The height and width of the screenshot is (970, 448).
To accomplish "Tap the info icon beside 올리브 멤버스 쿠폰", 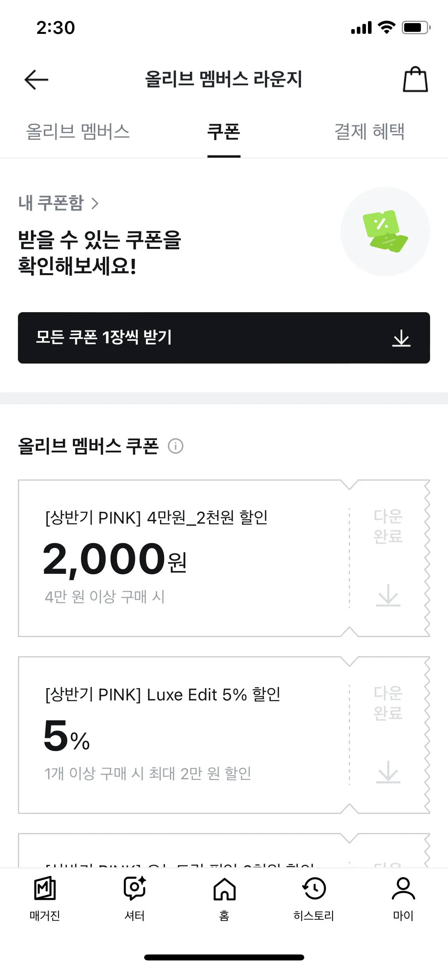I will click(176, 446).
